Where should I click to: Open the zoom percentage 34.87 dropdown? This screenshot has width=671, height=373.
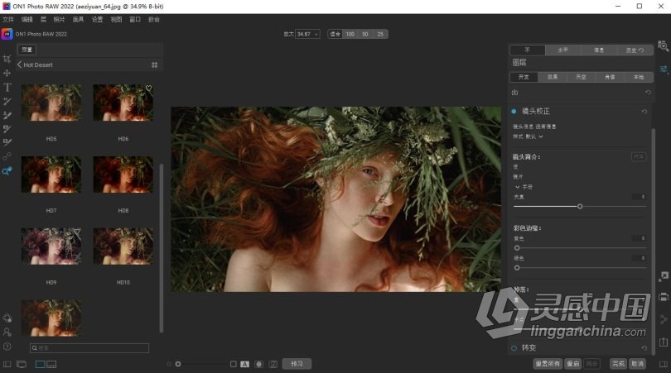pos(307,34)
